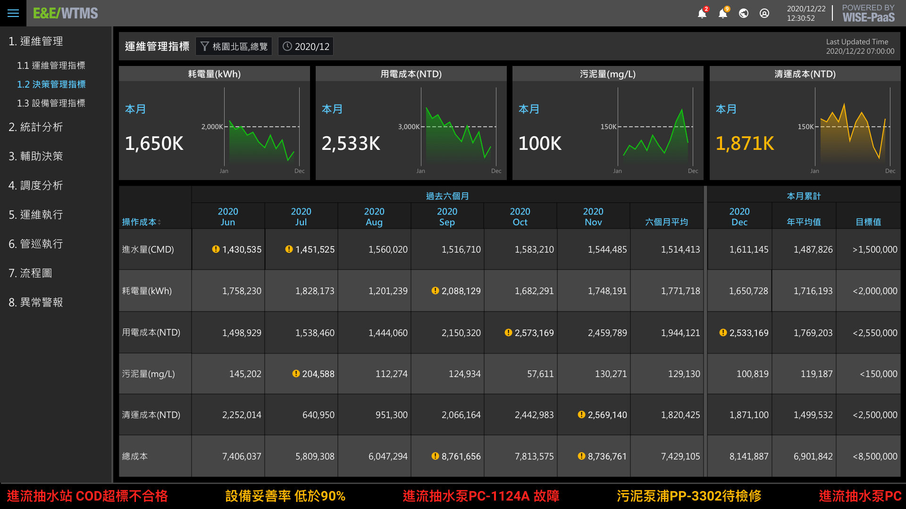906x509 pixels.
Task: Click target value >1,500,000
Action: (x=875, y=249)
